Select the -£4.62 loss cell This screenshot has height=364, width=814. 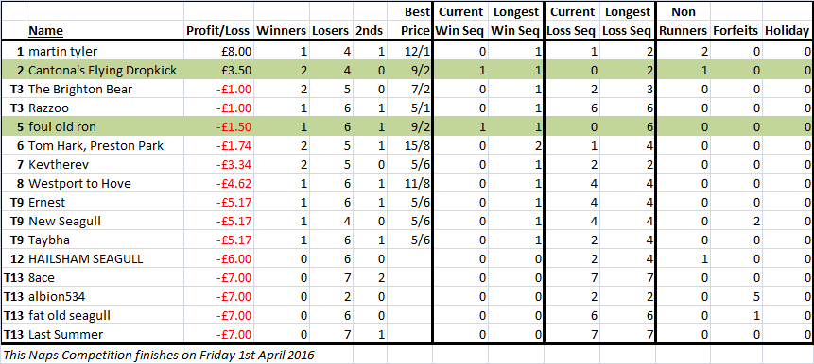218,183
